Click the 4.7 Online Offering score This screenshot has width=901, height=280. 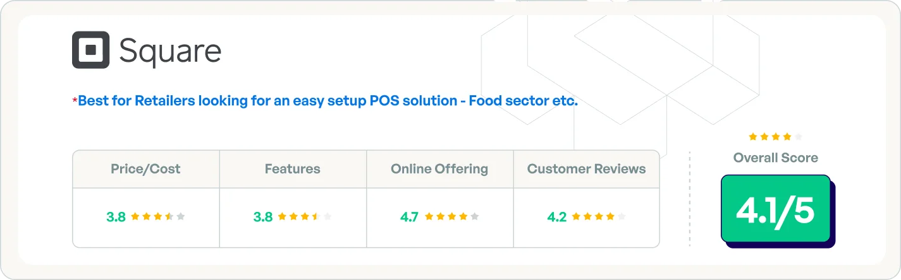click(410, 217)
